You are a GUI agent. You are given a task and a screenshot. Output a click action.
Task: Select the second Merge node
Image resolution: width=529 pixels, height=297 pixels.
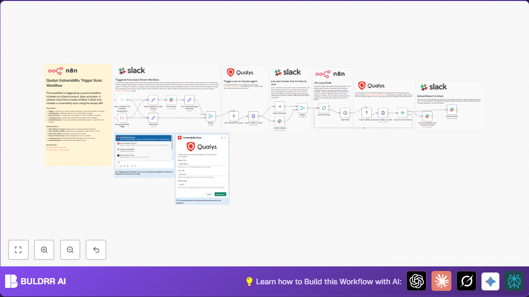[x=303, y=108]
